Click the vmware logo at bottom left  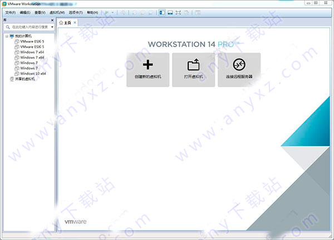(x=75, y=222)
